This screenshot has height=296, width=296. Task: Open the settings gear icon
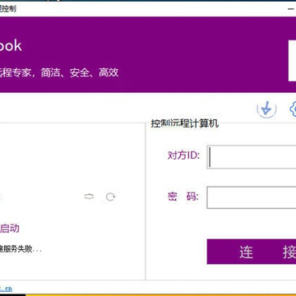[293, 109]
